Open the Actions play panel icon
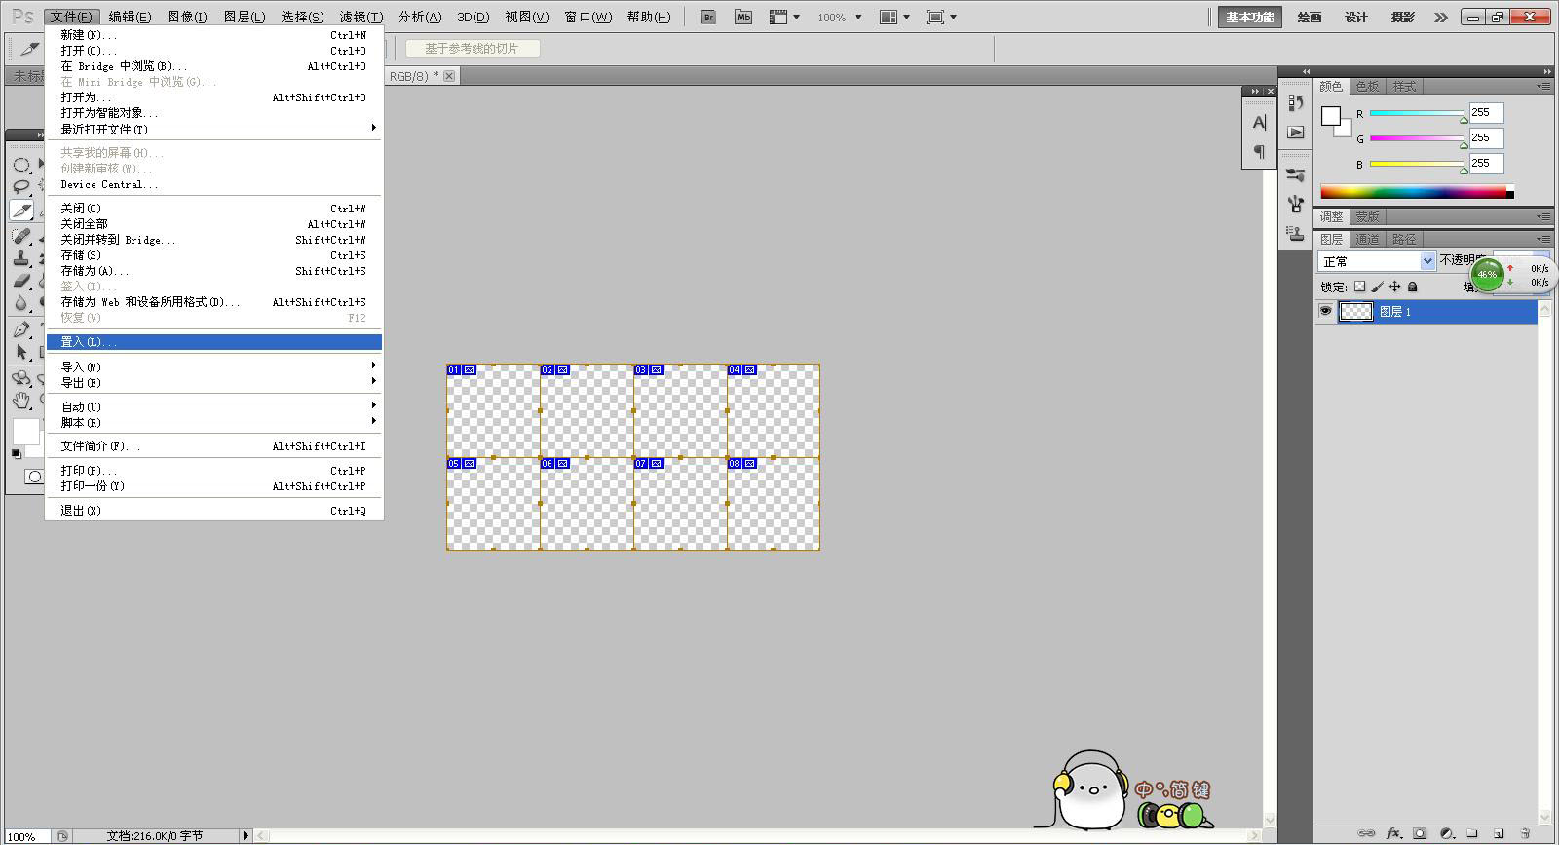Viewport: 1559px width, 845px height. tap(1295, 132)
